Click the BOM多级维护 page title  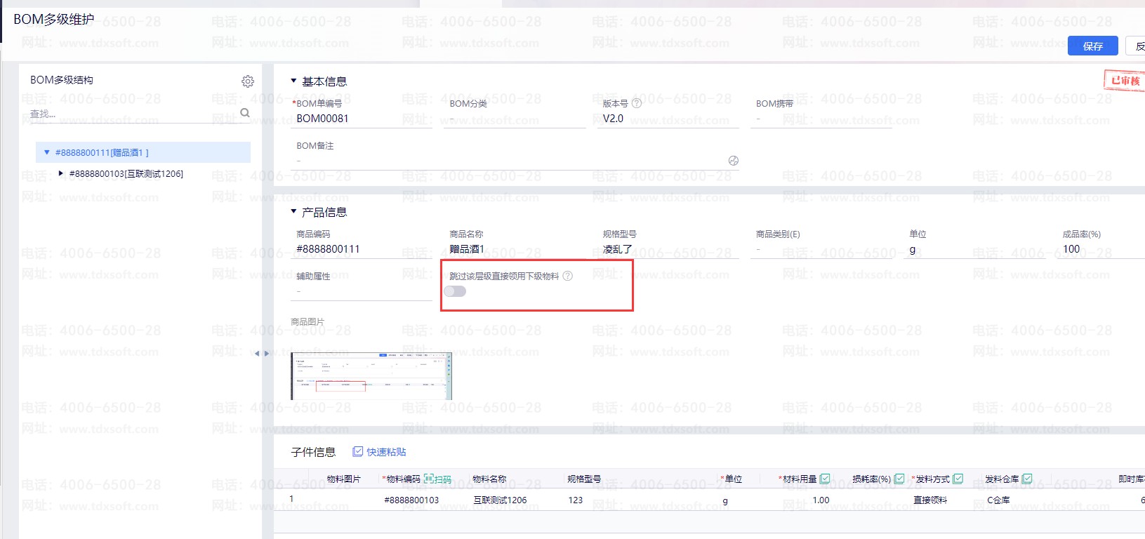pyautogui.click(x=54, y=19)
